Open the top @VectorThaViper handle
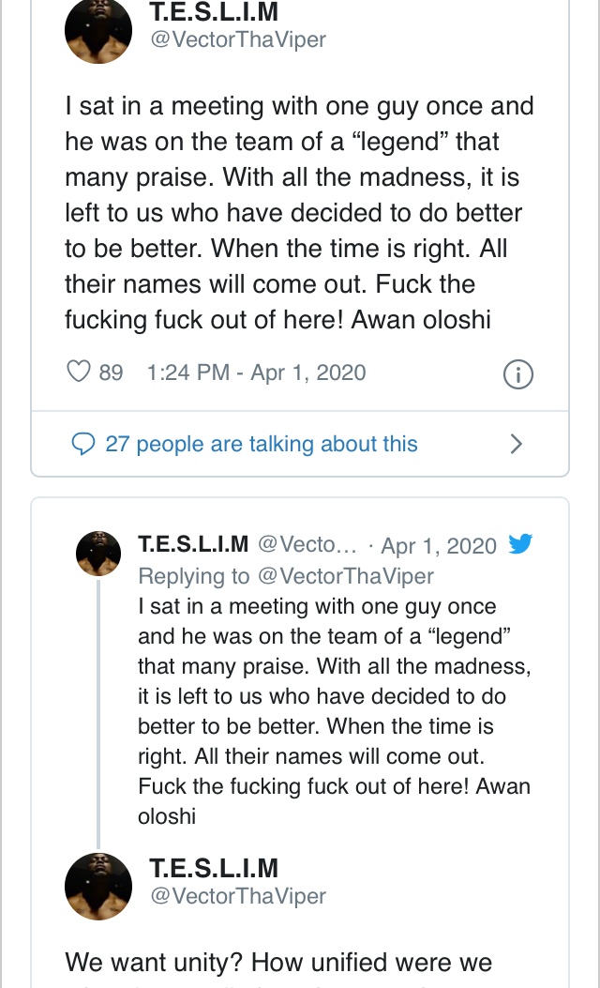 pos(238,40)
